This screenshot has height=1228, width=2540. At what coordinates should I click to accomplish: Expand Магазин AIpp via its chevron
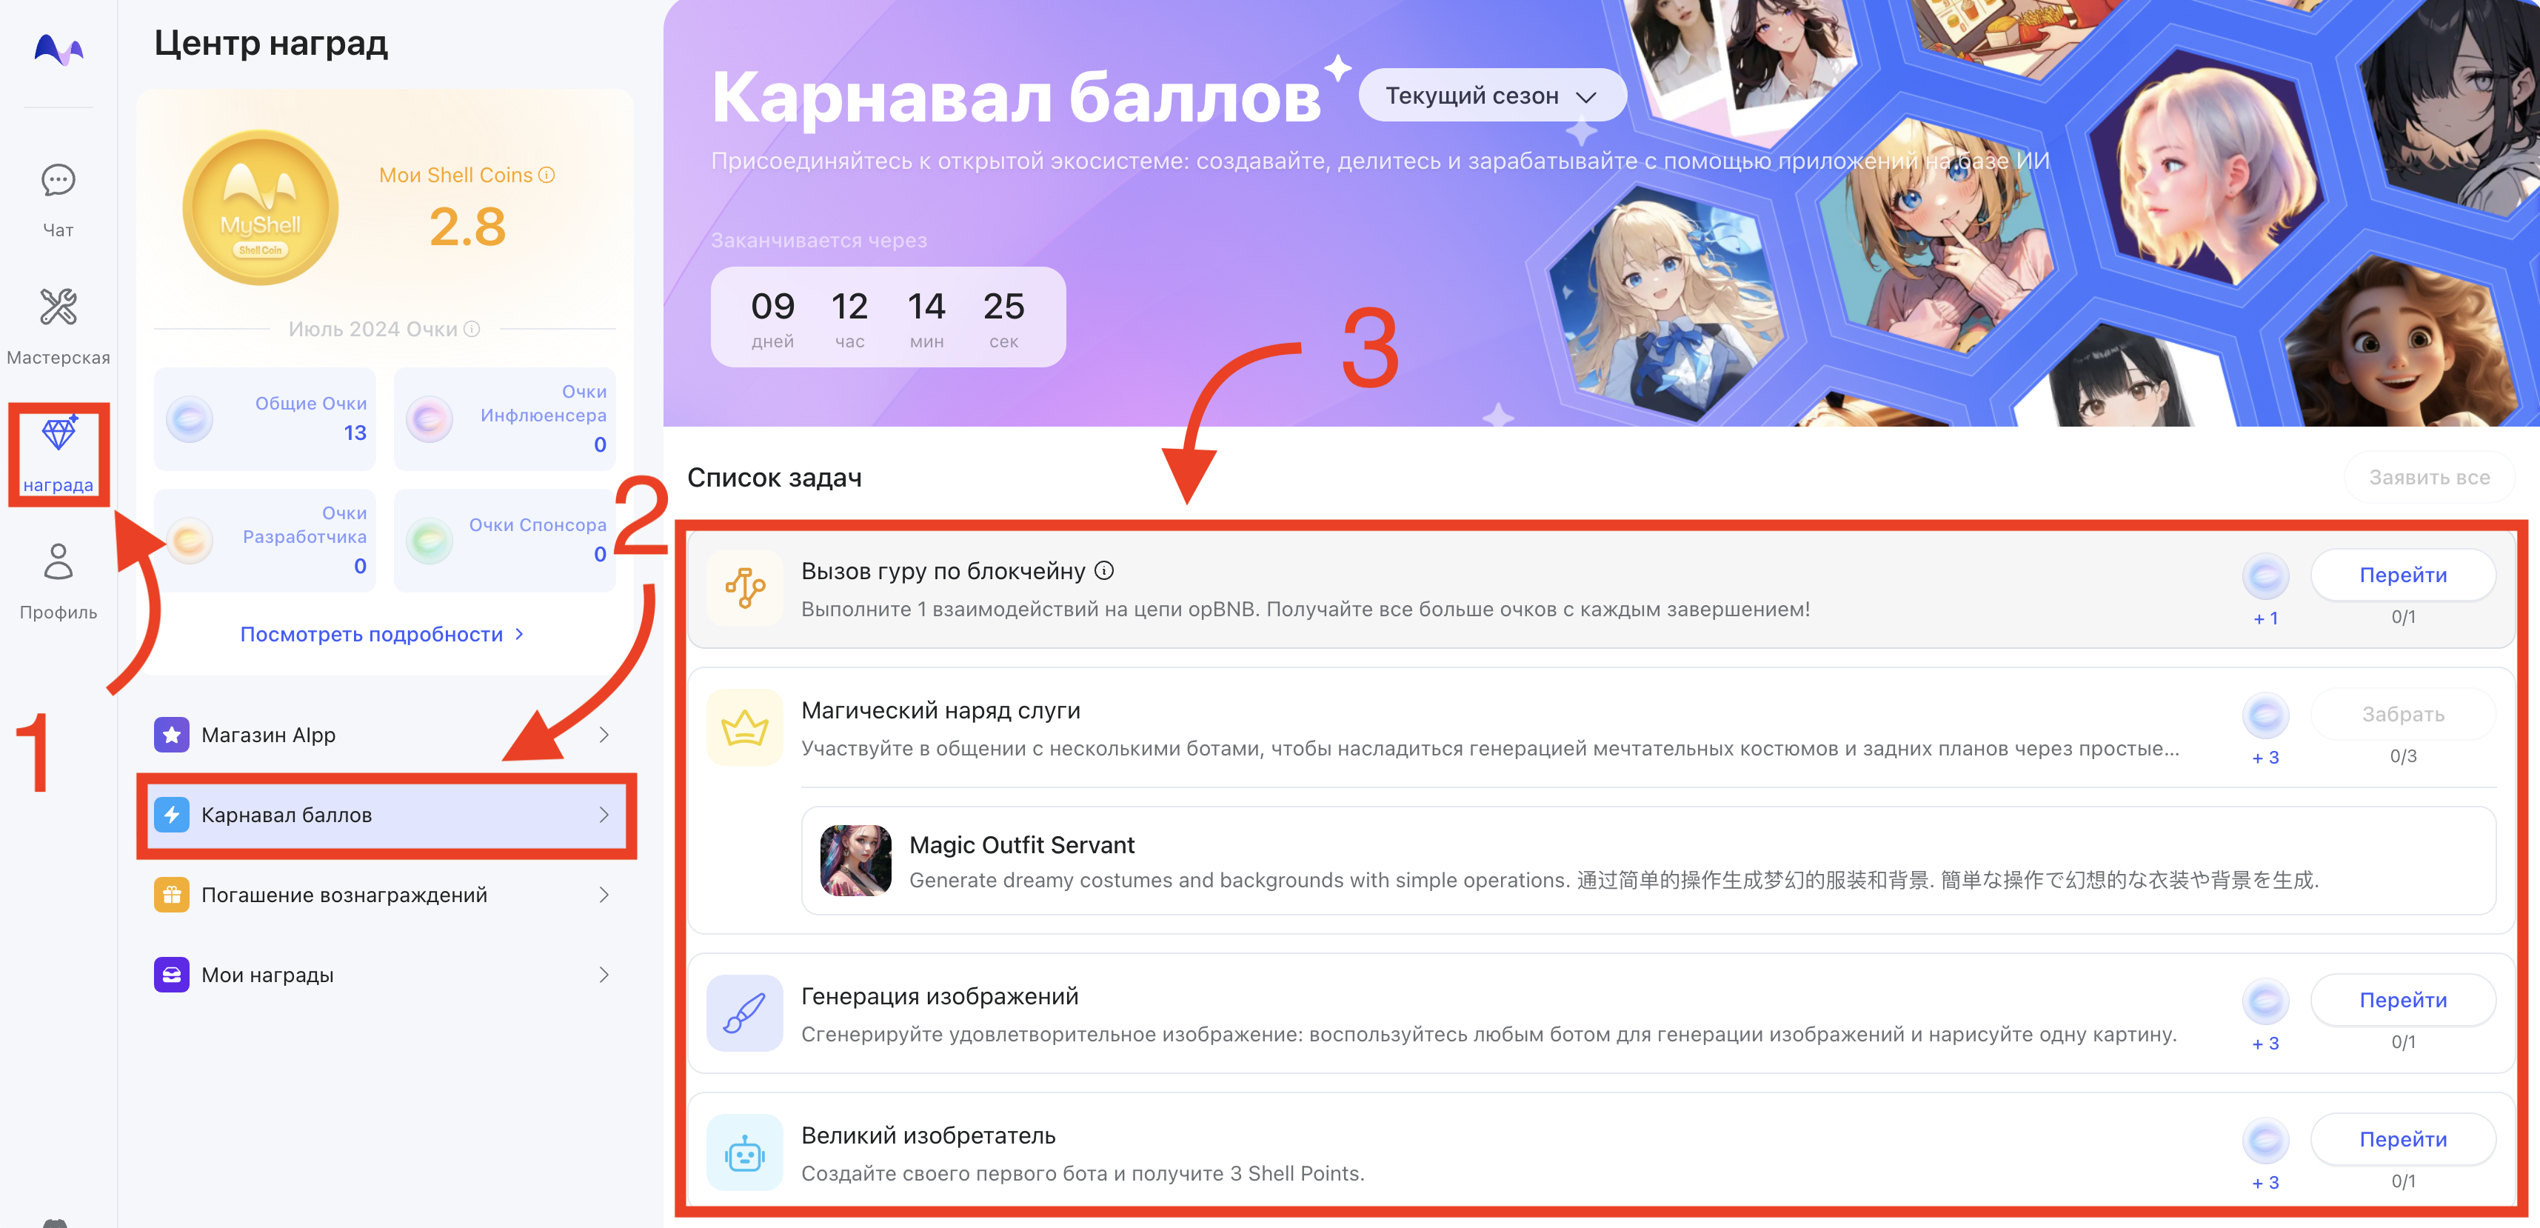[x=604, y=735]
